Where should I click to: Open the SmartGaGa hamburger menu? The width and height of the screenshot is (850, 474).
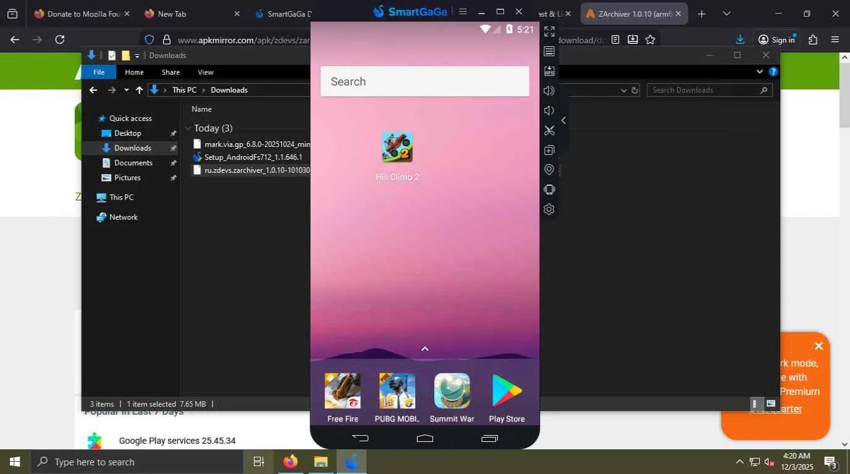463,12
